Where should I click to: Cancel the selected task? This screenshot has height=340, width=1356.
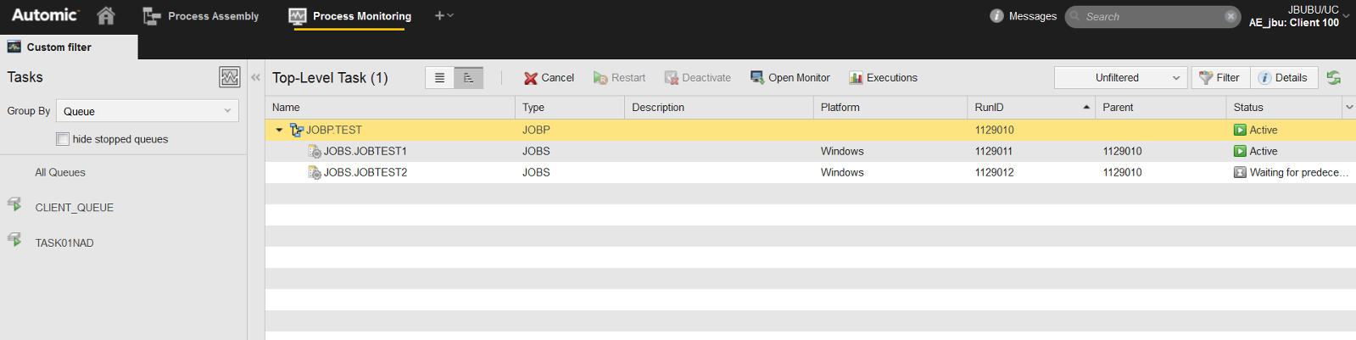click(x=549, y=78)
